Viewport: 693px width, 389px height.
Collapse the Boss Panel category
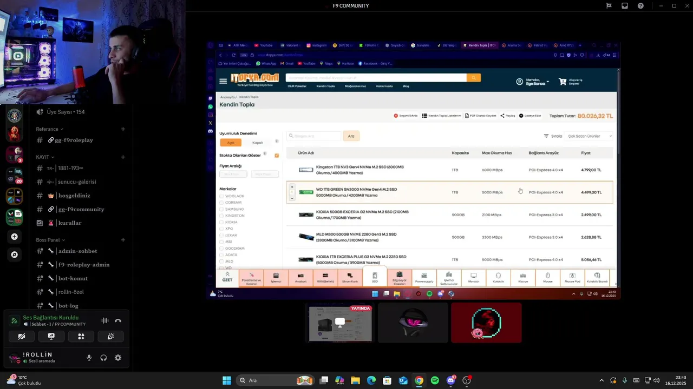(x=50, y=240)
